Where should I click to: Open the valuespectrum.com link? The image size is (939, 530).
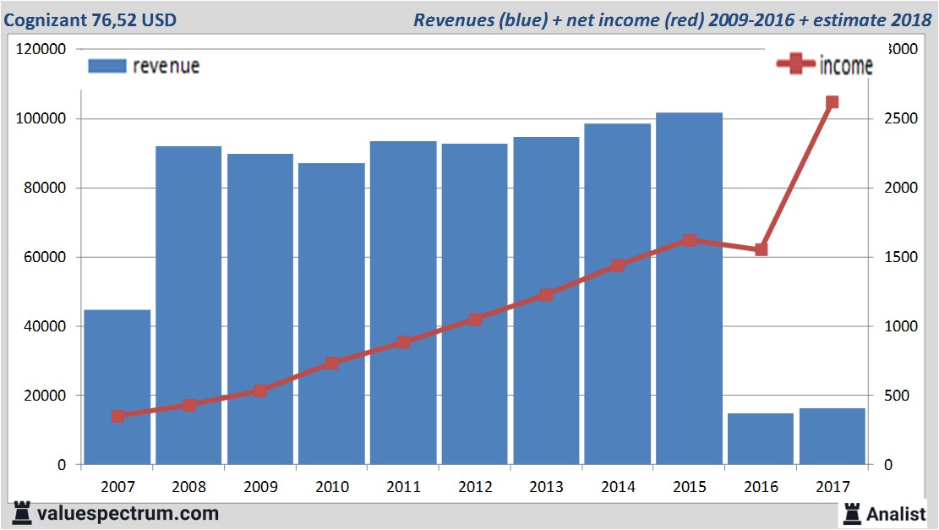(128, 514)
